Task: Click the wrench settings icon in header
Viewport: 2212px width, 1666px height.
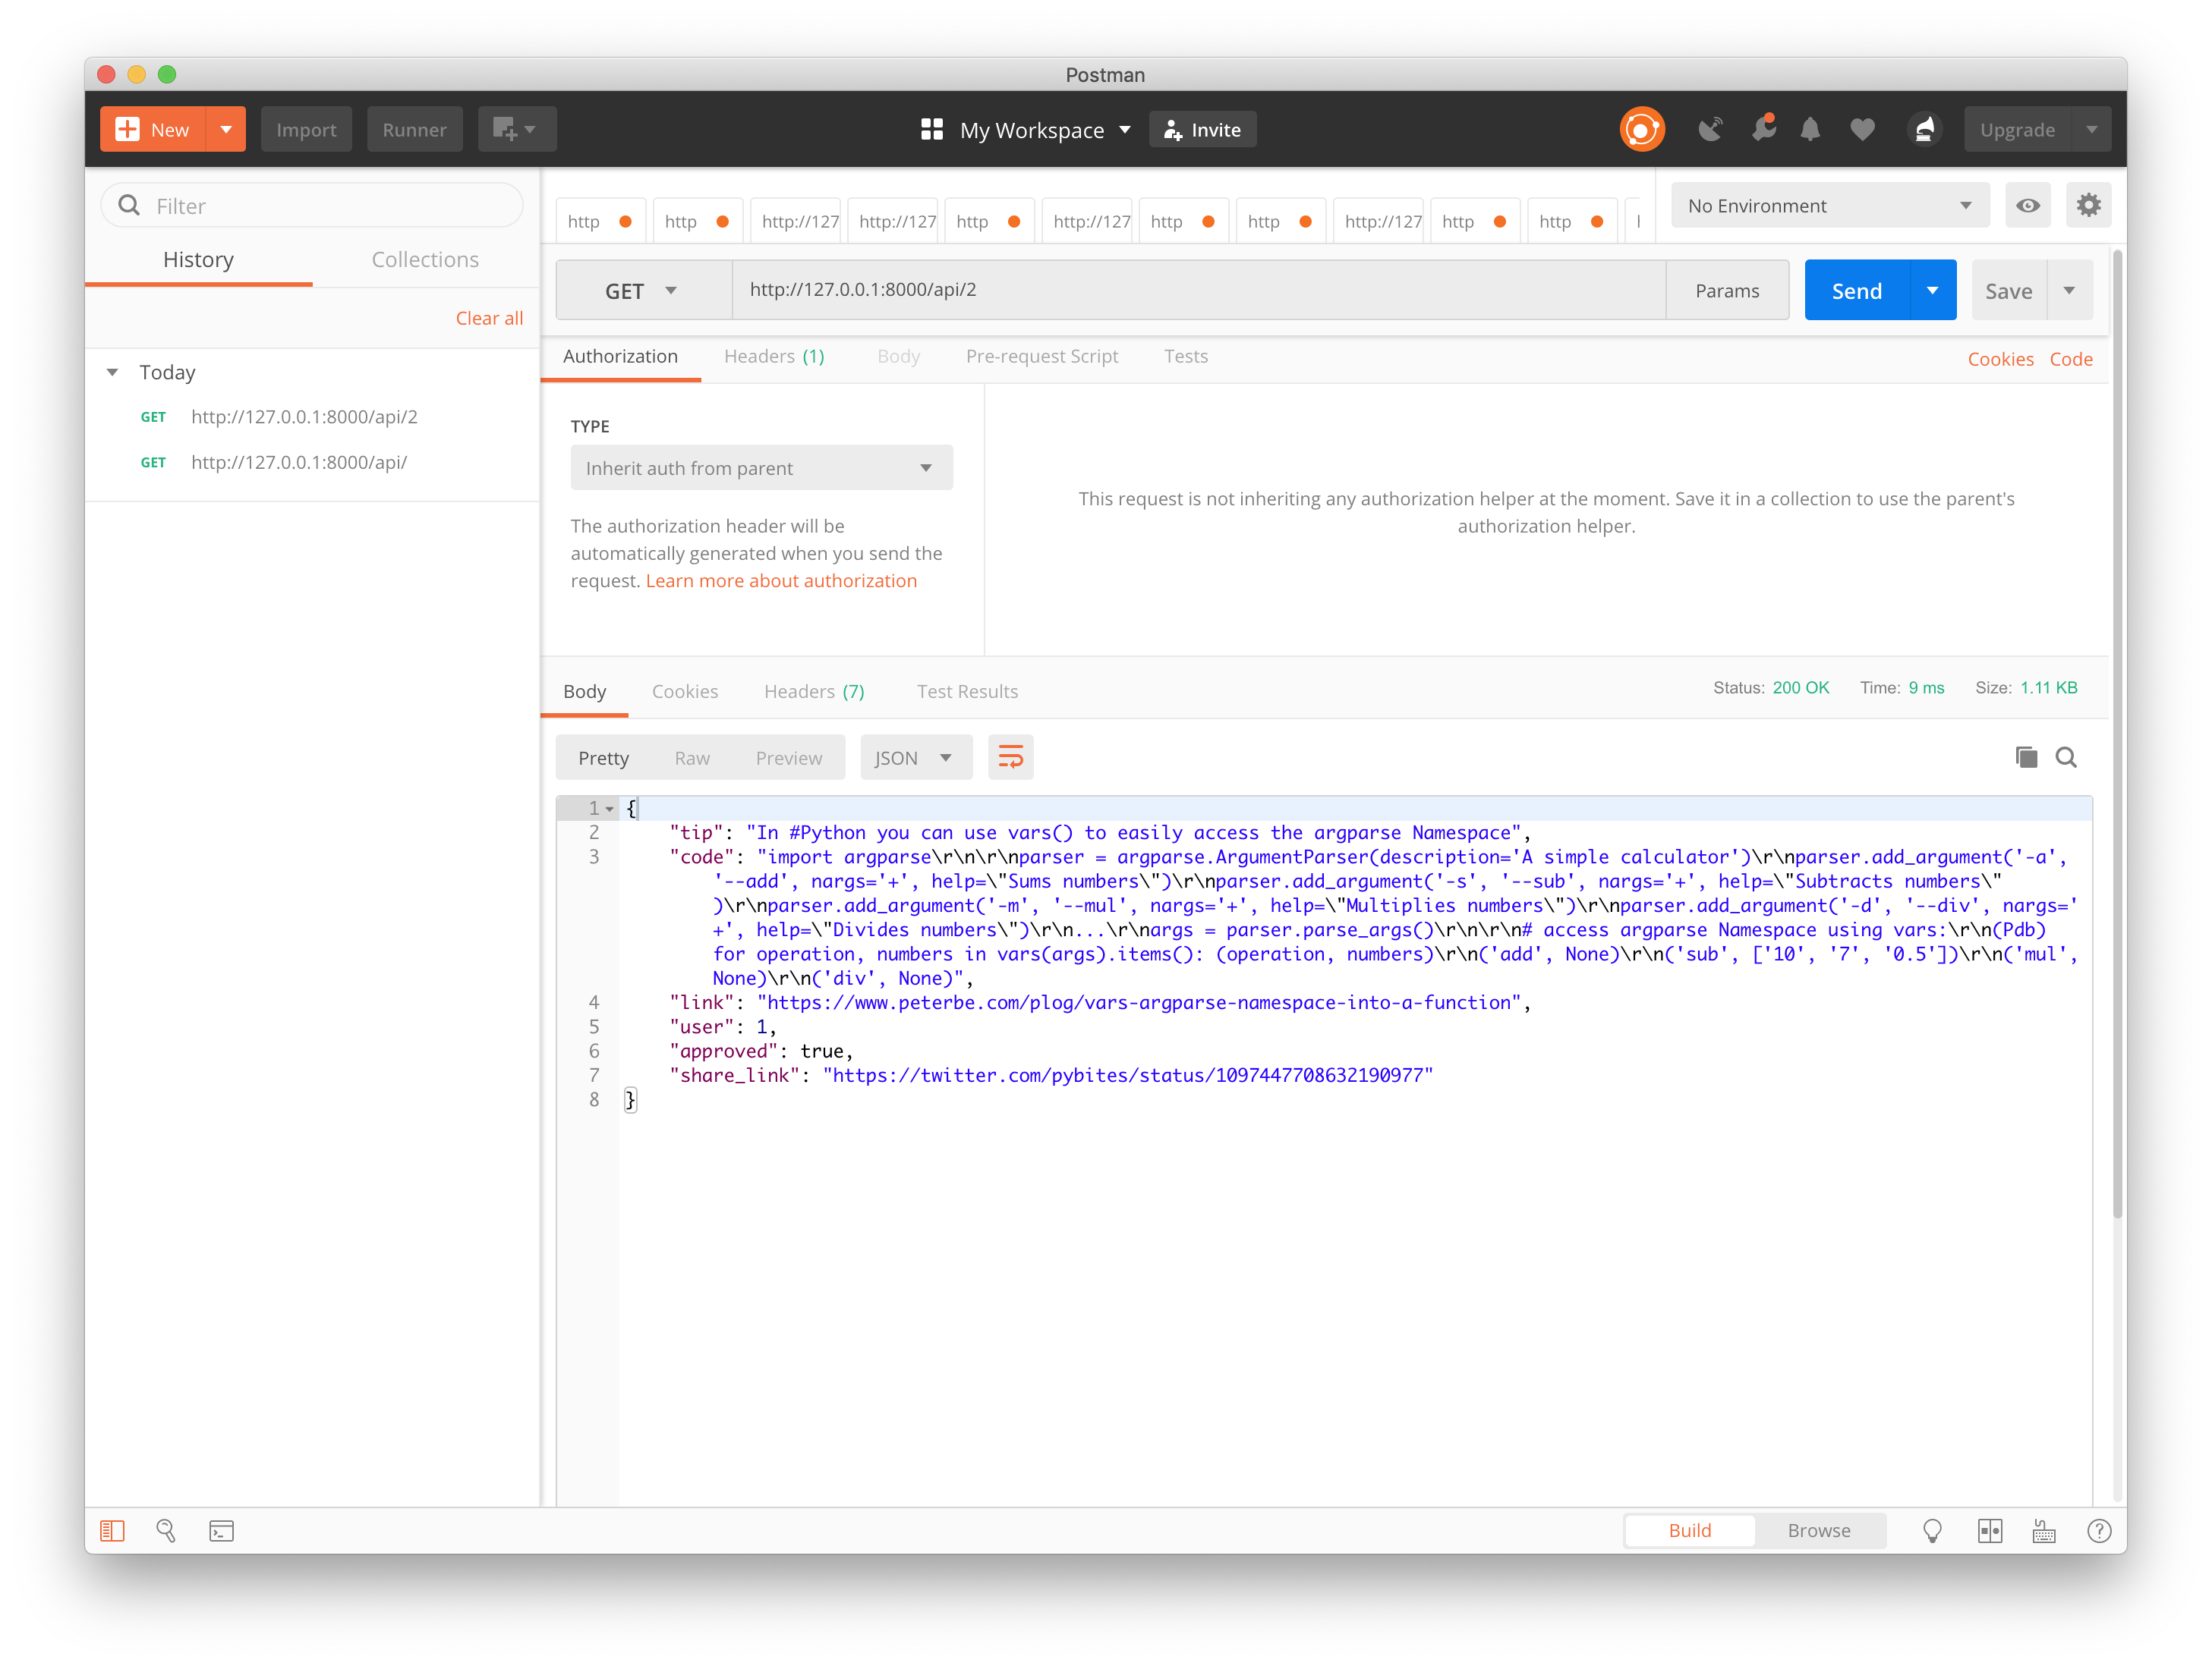Action: click(1764, 129)
